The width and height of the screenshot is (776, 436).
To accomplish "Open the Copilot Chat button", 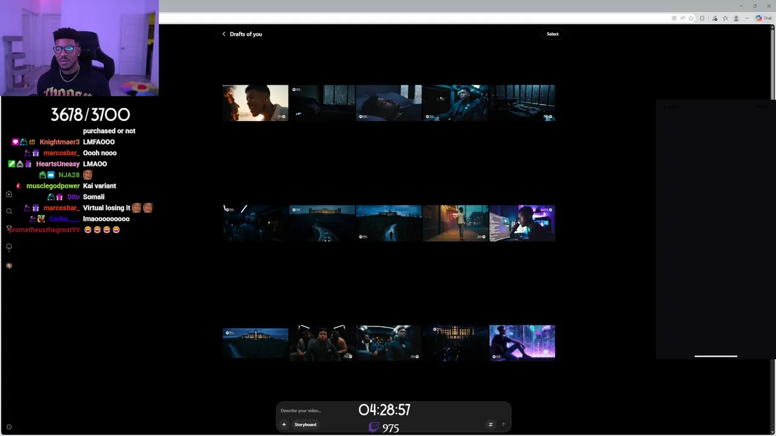I will (x=763, y=18).
